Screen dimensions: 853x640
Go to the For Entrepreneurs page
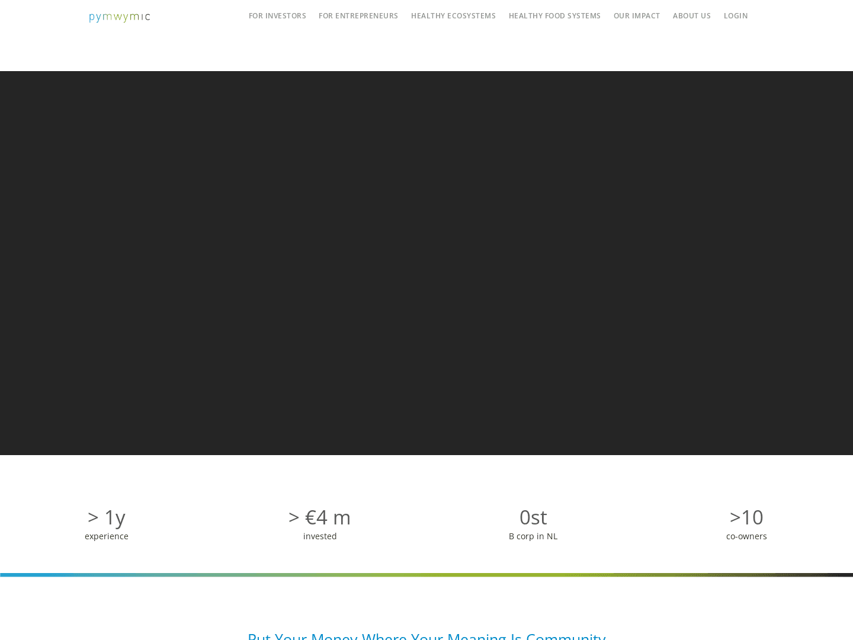click(x=358, y=16)
